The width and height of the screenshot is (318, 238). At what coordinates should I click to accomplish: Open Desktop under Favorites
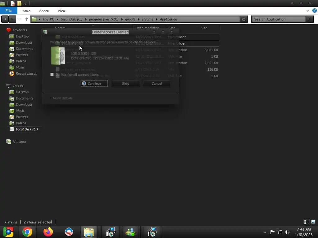point(19,36)
